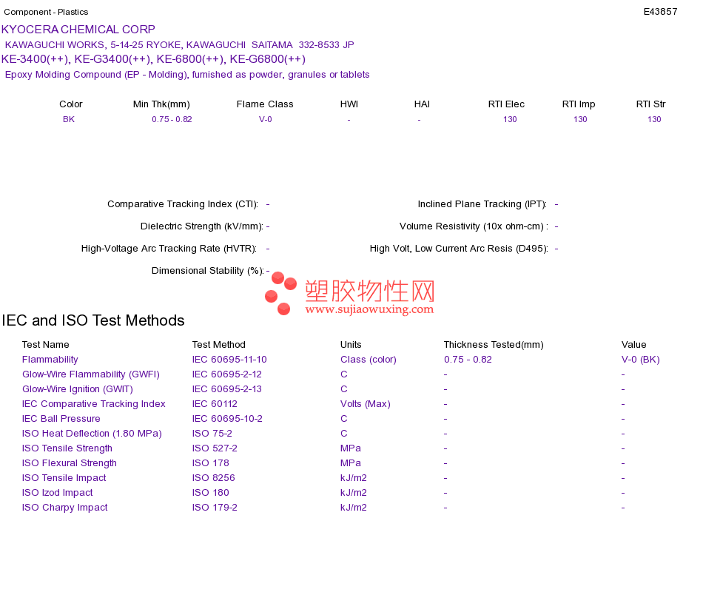Click IEC Ball Pressure test name
This screenshot has height=592, width=703.
tap(61, 418)
